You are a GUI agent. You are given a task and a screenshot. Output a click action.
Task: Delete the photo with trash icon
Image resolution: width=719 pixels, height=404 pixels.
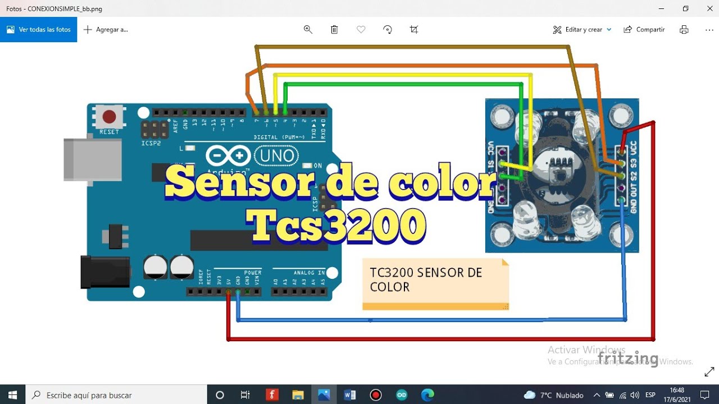point(334,30)
